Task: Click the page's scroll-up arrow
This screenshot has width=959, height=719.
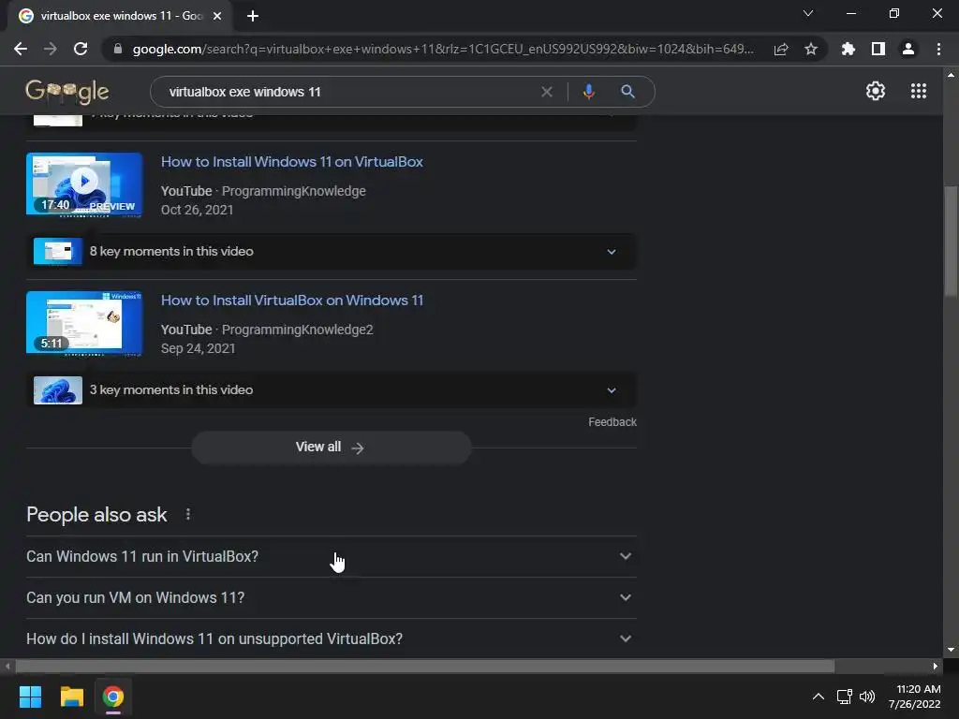Action: [951, 75]
